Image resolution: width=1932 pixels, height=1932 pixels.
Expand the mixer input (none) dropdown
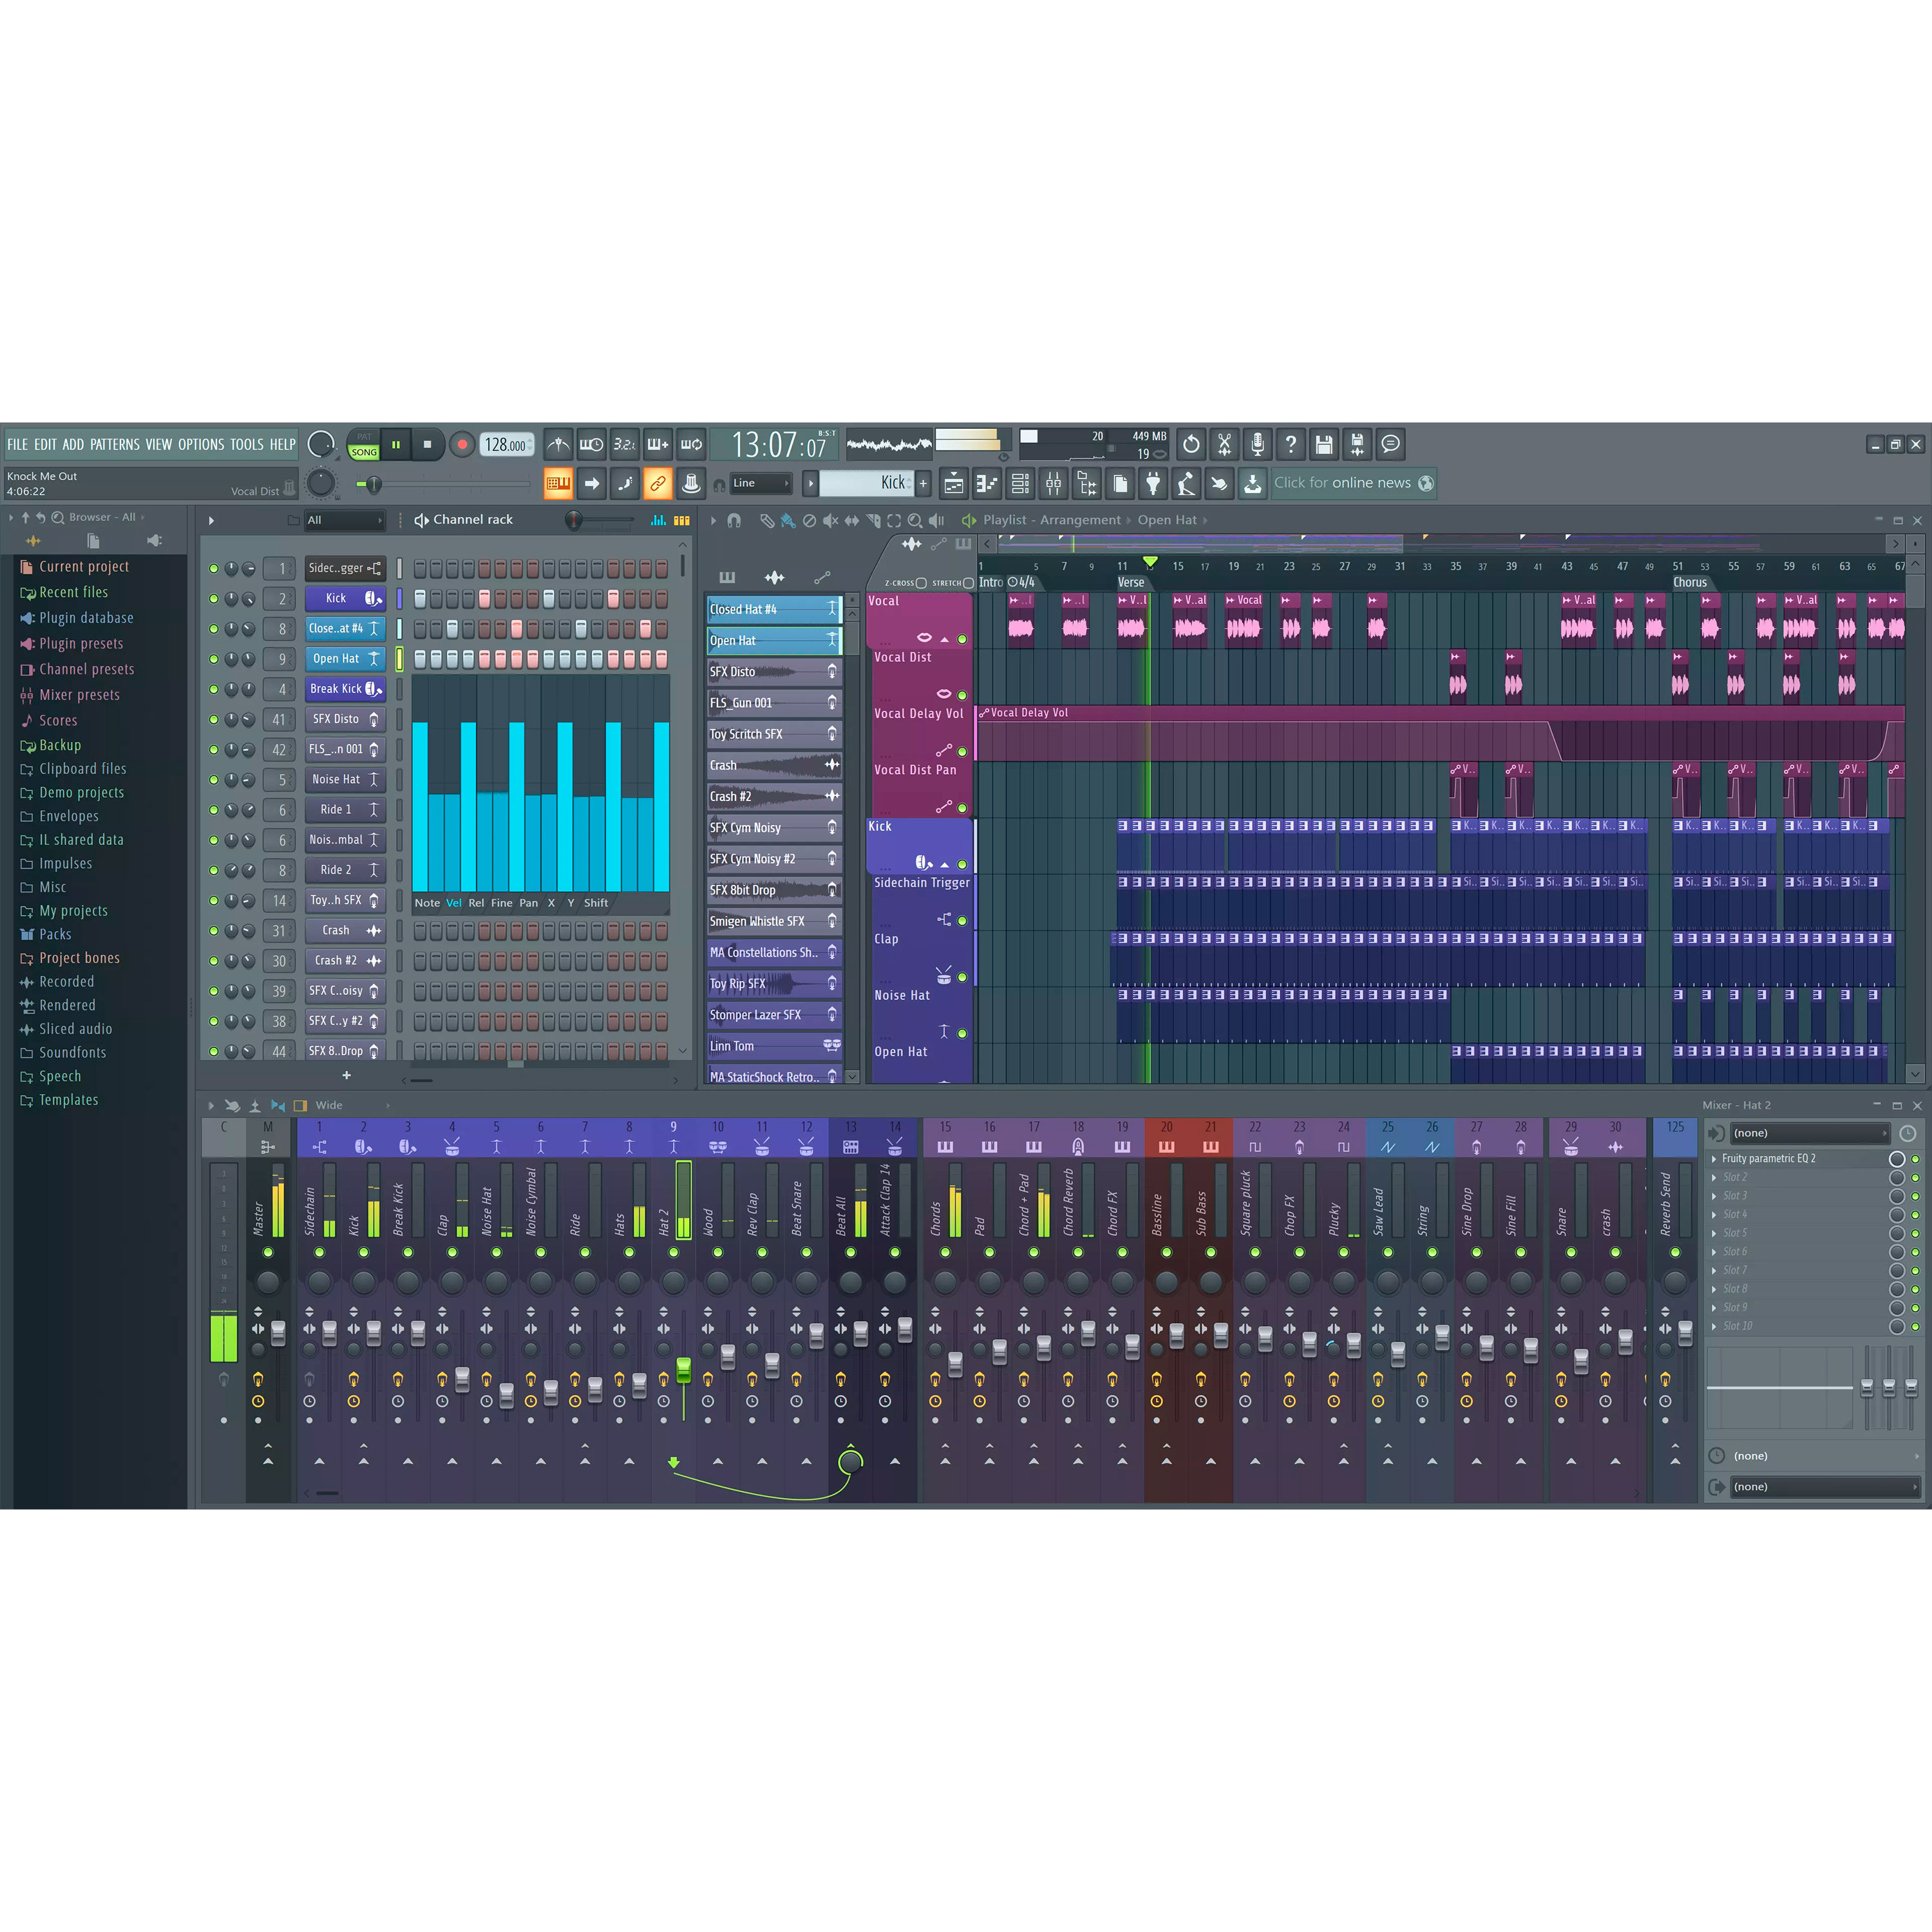point(1810,1133)
